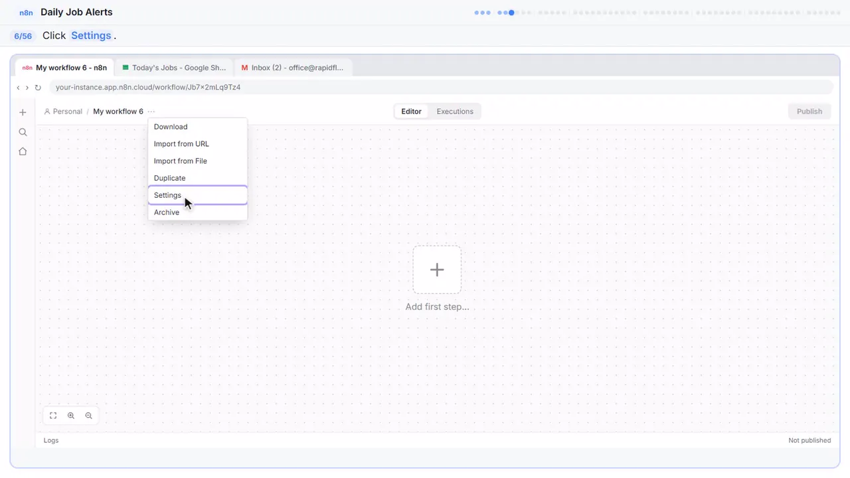Image resolution: width=850 pixels, height=478 pixels.
Task: Click the Not published status text
Action: [809, 440]
